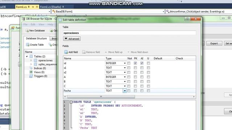The height and width of the screenshot is (130, 232).
Task: Click Export button in background window
Action: [x=214, y=43]
